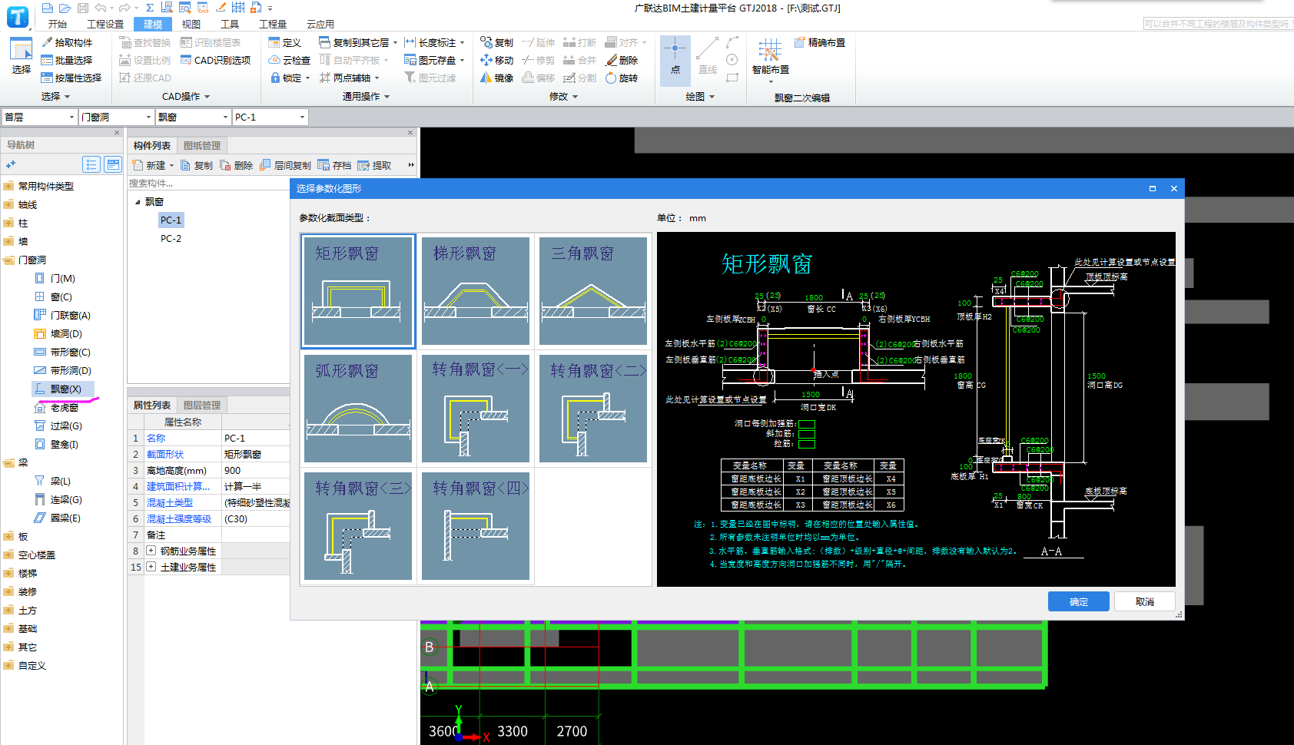Open the PC-1 component dropdown
Image resolution: width=1294 pixels, height=745 pixels.
pos(270,117)
